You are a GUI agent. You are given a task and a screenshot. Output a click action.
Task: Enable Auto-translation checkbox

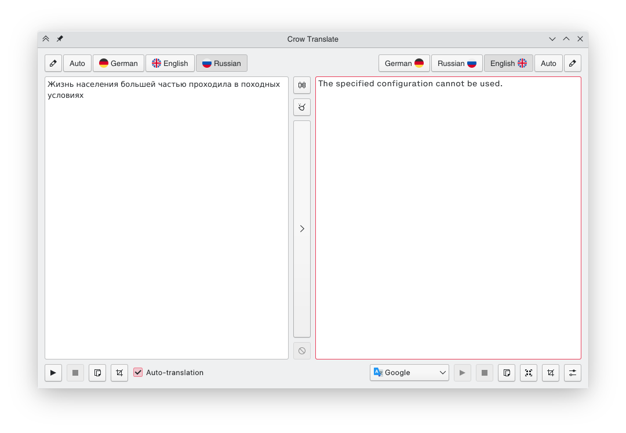coord(138,372)
